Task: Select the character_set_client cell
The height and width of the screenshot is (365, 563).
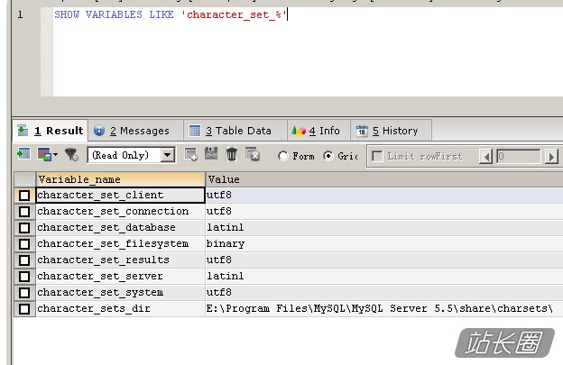Action: click(121, 195)
